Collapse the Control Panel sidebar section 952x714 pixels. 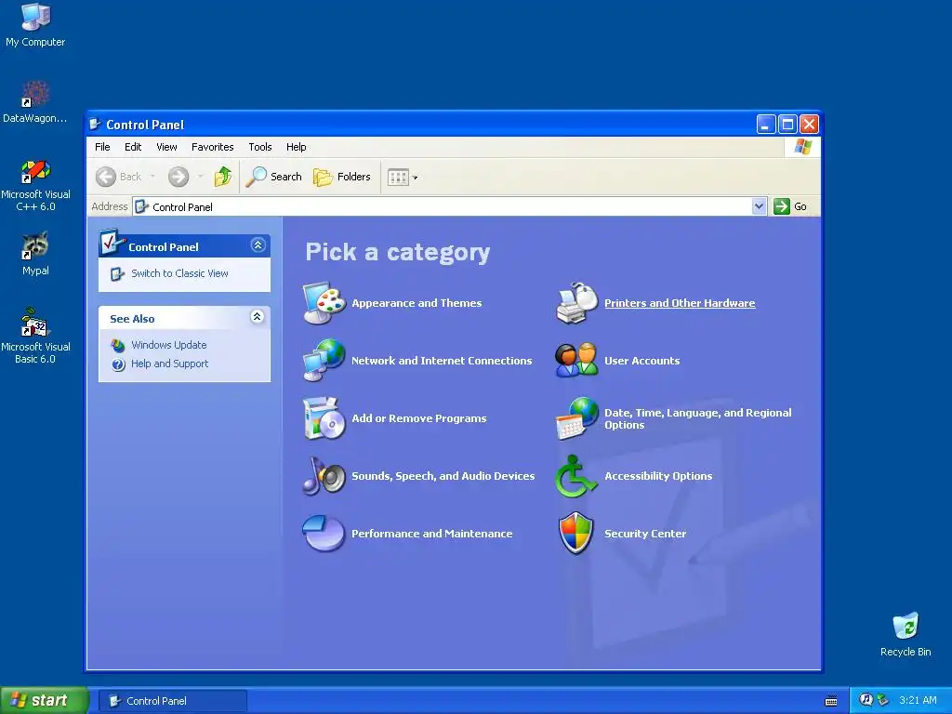pyautogui.click(x=258, y=245)
